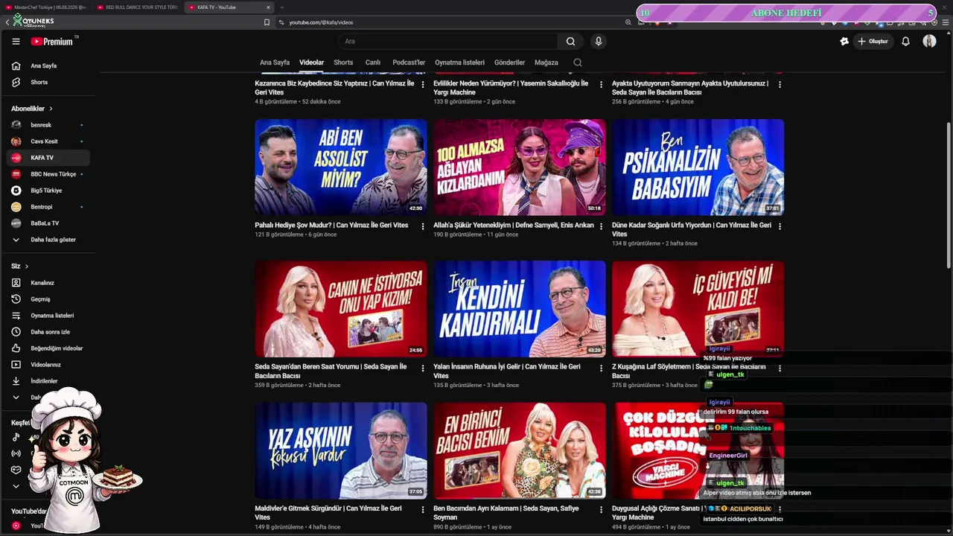Open Kanalınız in the sidebar

click(x=48, y=283)
